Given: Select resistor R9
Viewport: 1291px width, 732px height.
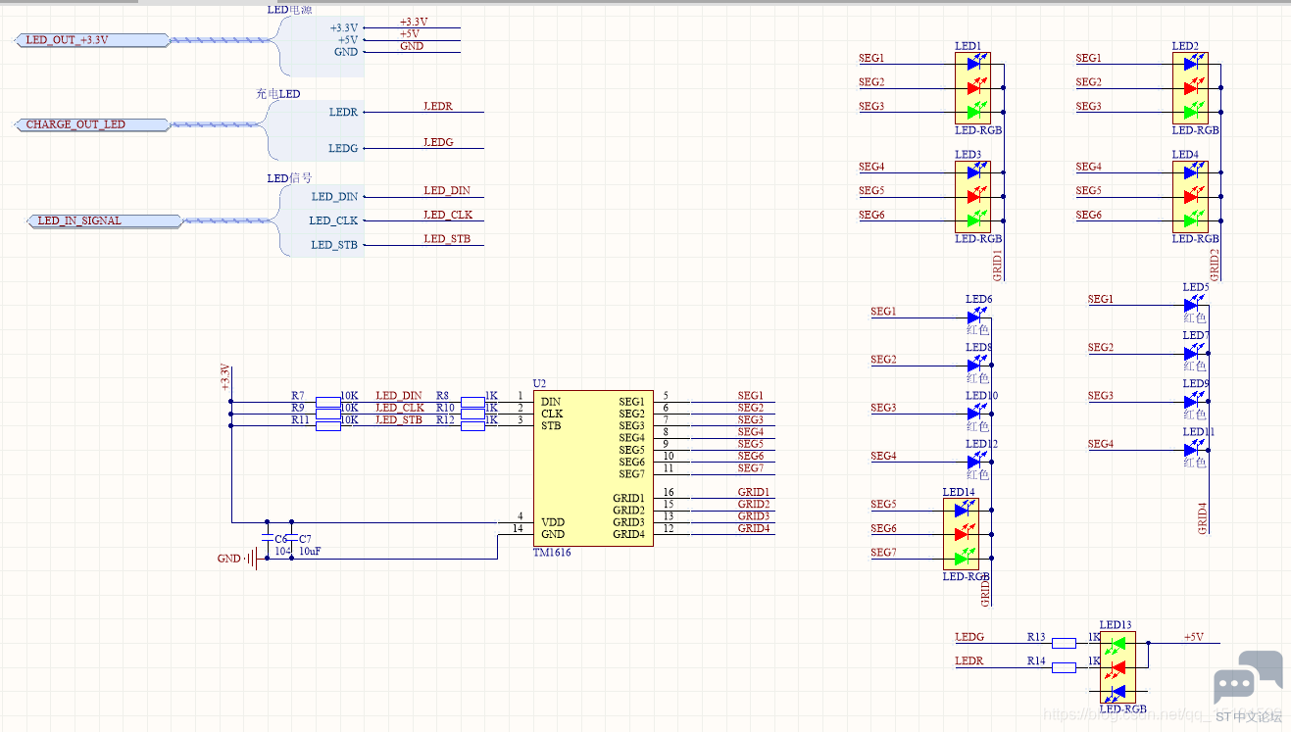Looking at the screenshot, I should tap(327, 414).
